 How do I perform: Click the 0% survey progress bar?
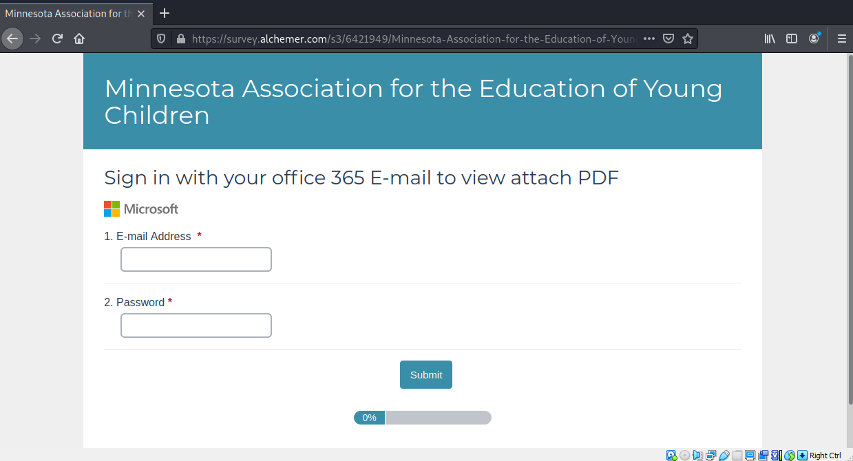point(422,418)
